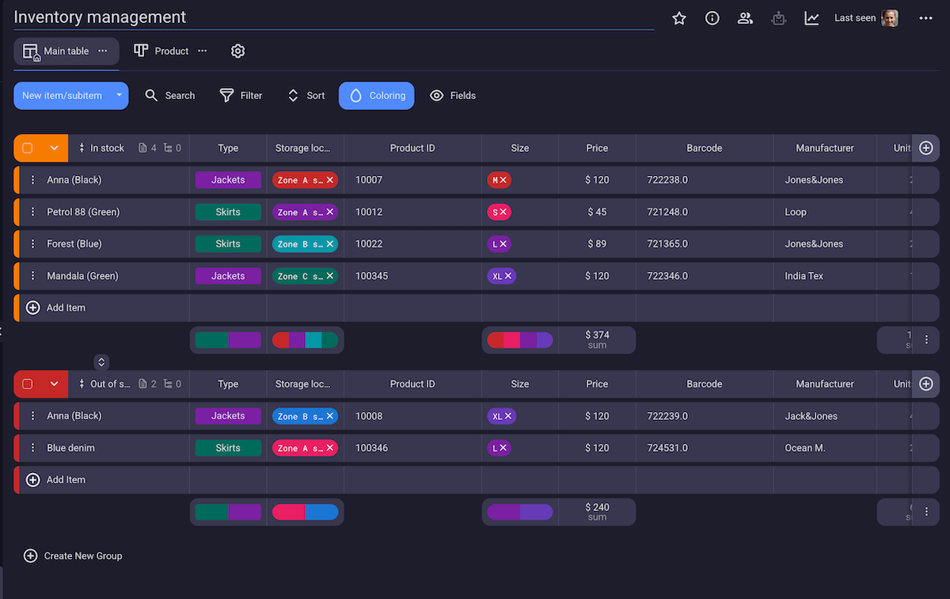Click Create New Group
Screen dimensions: 950x599
click(x=74, y=556)
